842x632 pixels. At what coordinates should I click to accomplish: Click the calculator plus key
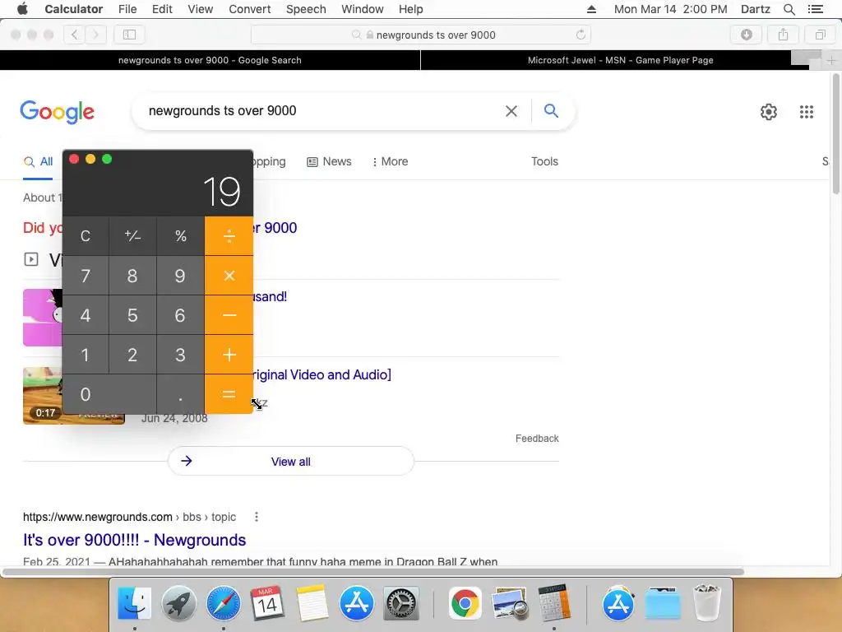point(229,355)
